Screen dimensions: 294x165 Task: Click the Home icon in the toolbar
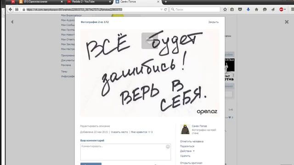click(x=256, y=9)
